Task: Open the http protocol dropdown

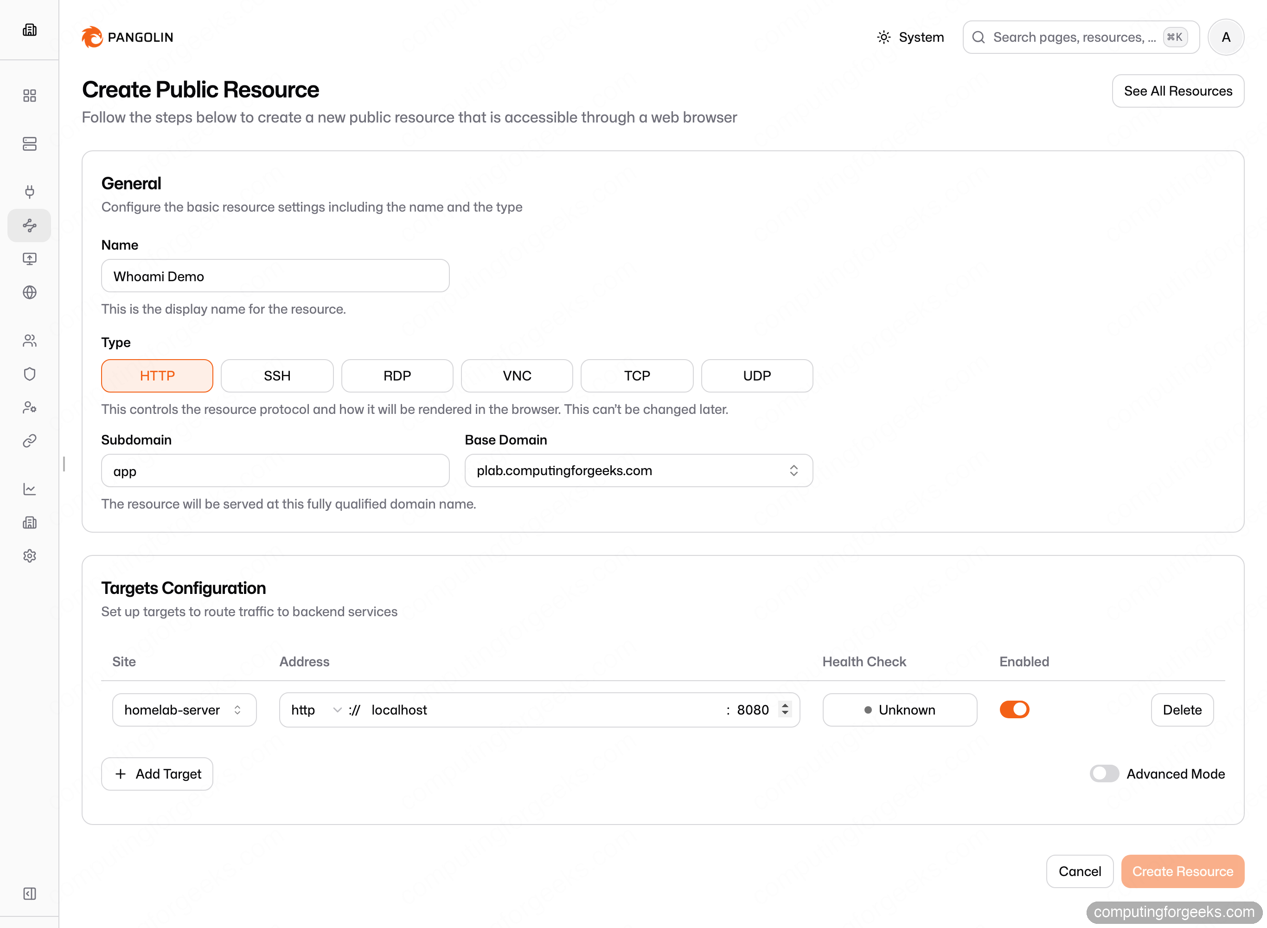Action: 316,710
